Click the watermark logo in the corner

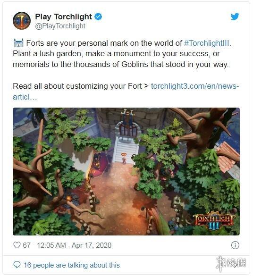point(231,263)
